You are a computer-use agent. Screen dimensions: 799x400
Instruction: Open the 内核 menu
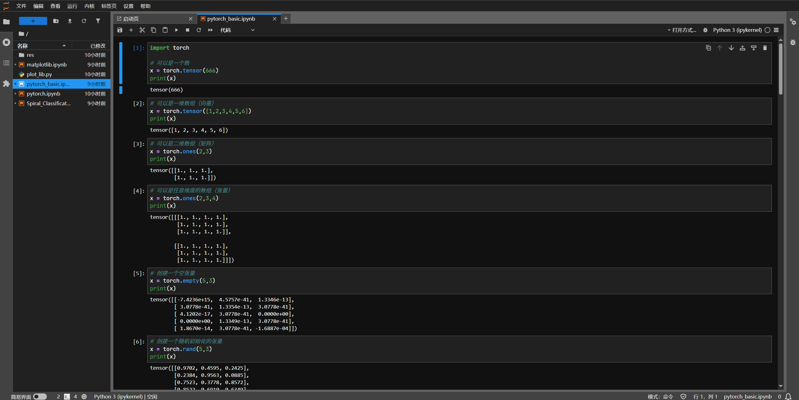coord(89,6)
